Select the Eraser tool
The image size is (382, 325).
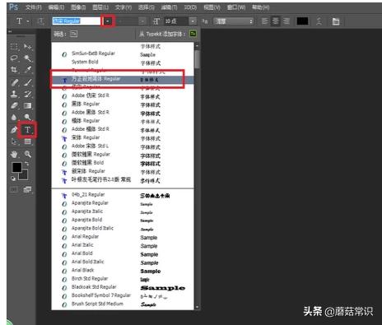coord(14,105)
